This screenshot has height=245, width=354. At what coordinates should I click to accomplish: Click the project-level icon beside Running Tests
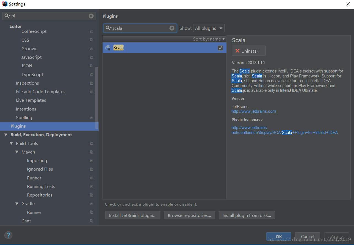[91, 186]
